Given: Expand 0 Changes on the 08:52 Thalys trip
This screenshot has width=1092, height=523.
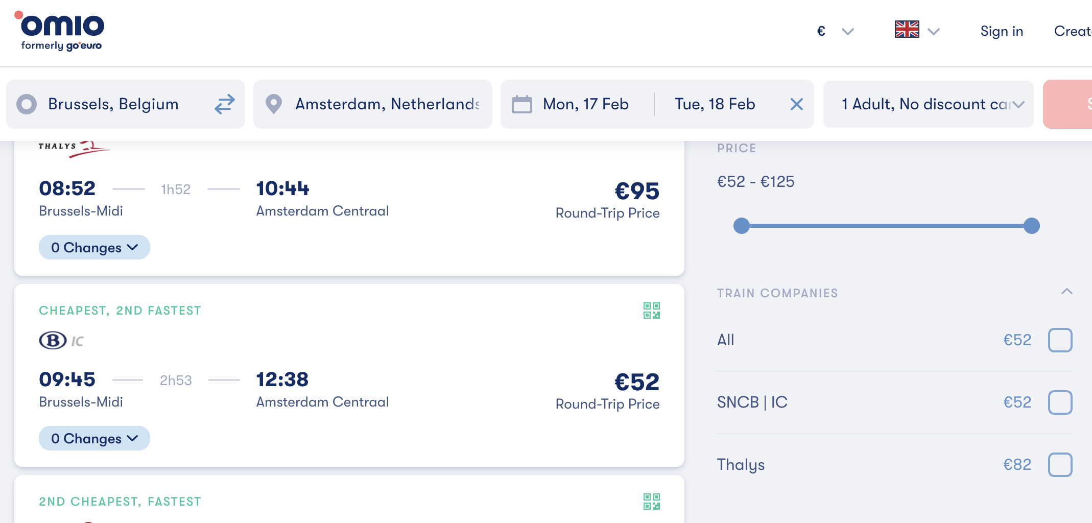Looking at the screenshot, I should [x=94, y=248].
